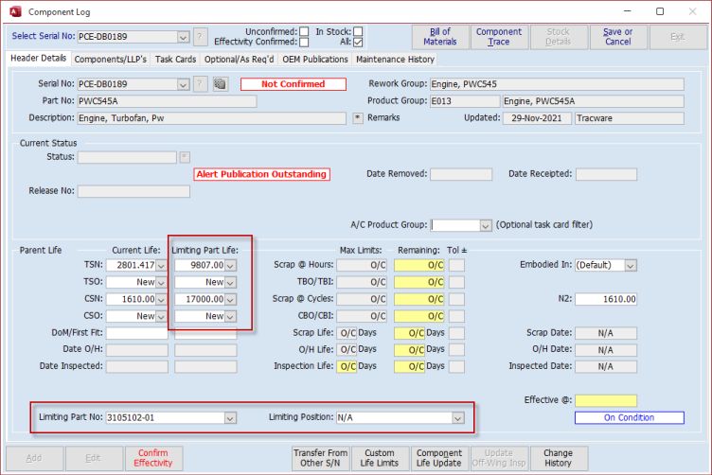Open the Embodied In dropdown

tap(631, 265)
